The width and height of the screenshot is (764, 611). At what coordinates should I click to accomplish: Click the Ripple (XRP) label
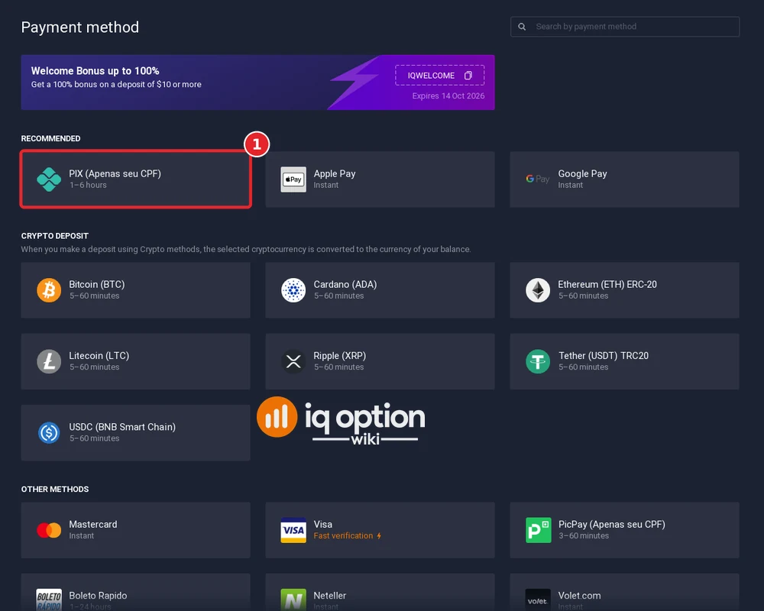[x=340, y=356]
